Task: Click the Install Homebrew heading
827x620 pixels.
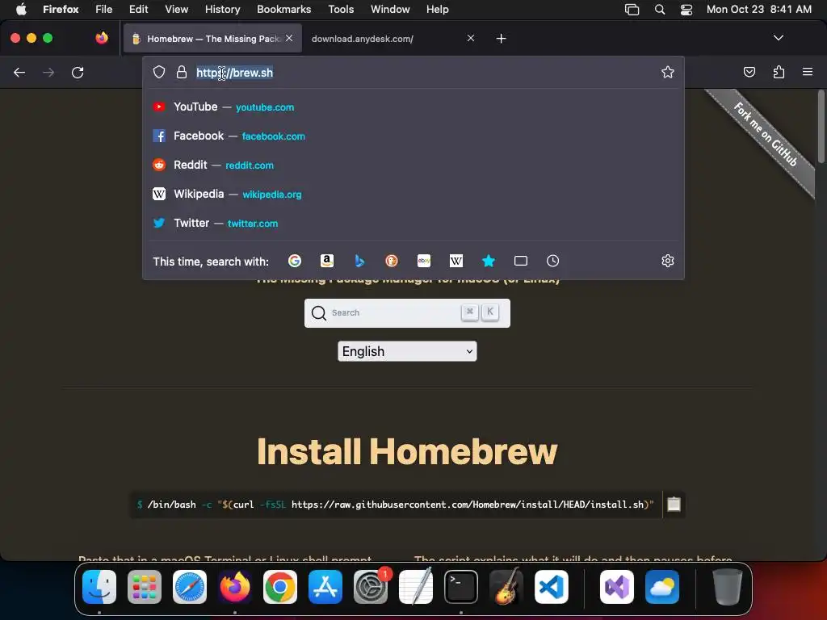Action: (x=407, y=452)
